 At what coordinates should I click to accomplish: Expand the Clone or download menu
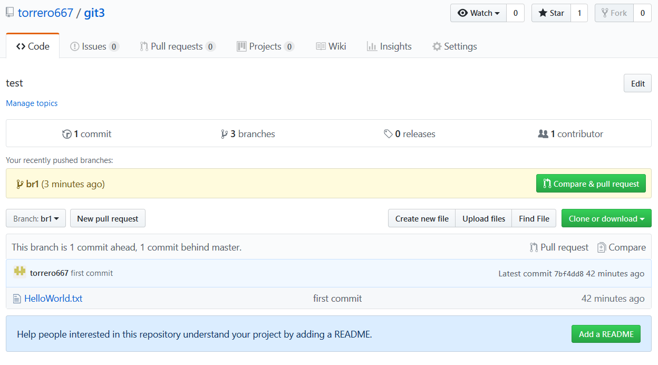(x=606, y=218)
